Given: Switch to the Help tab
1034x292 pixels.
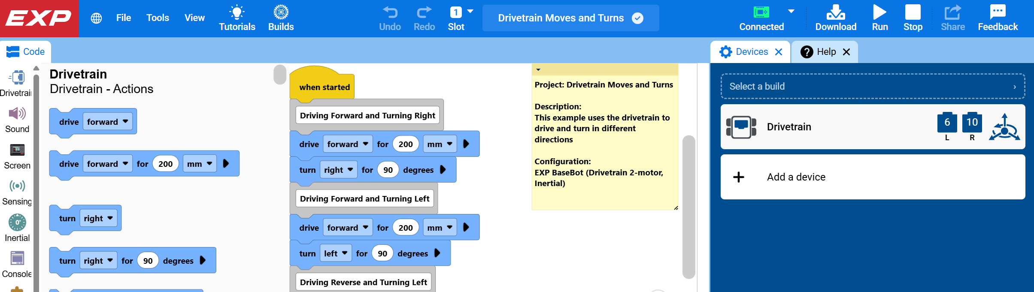Looking at the screenshot, I should [x=825, y=52].
